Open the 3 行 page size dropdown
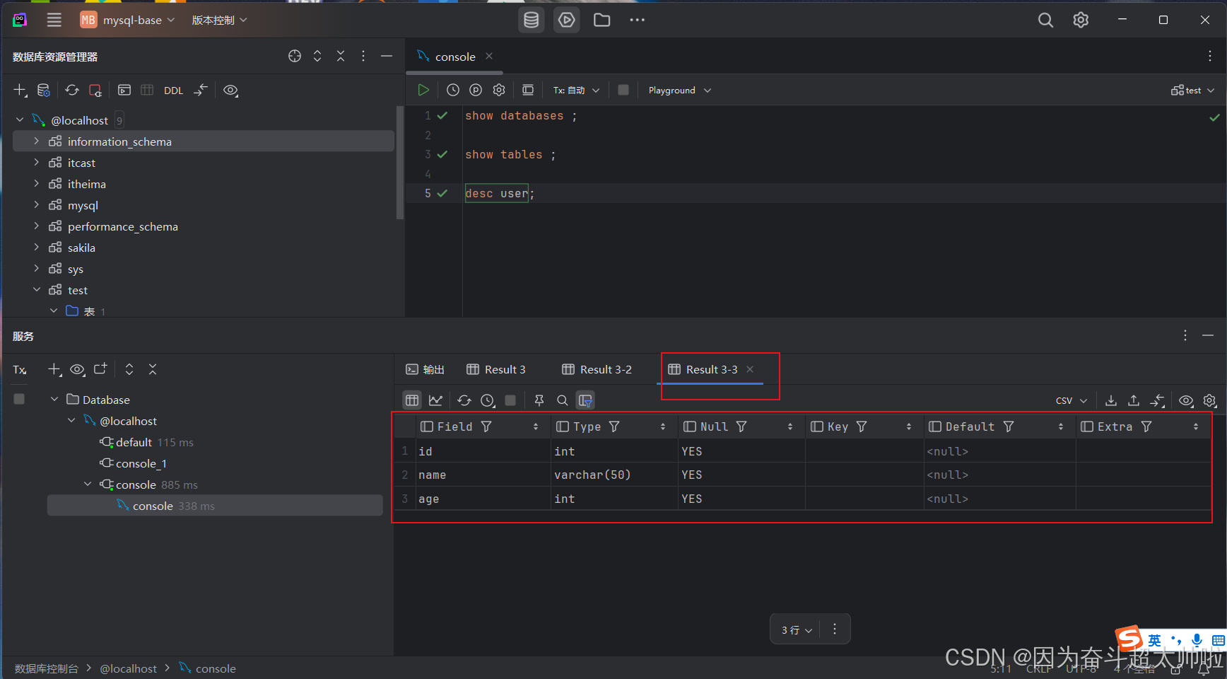 point(797,629)
